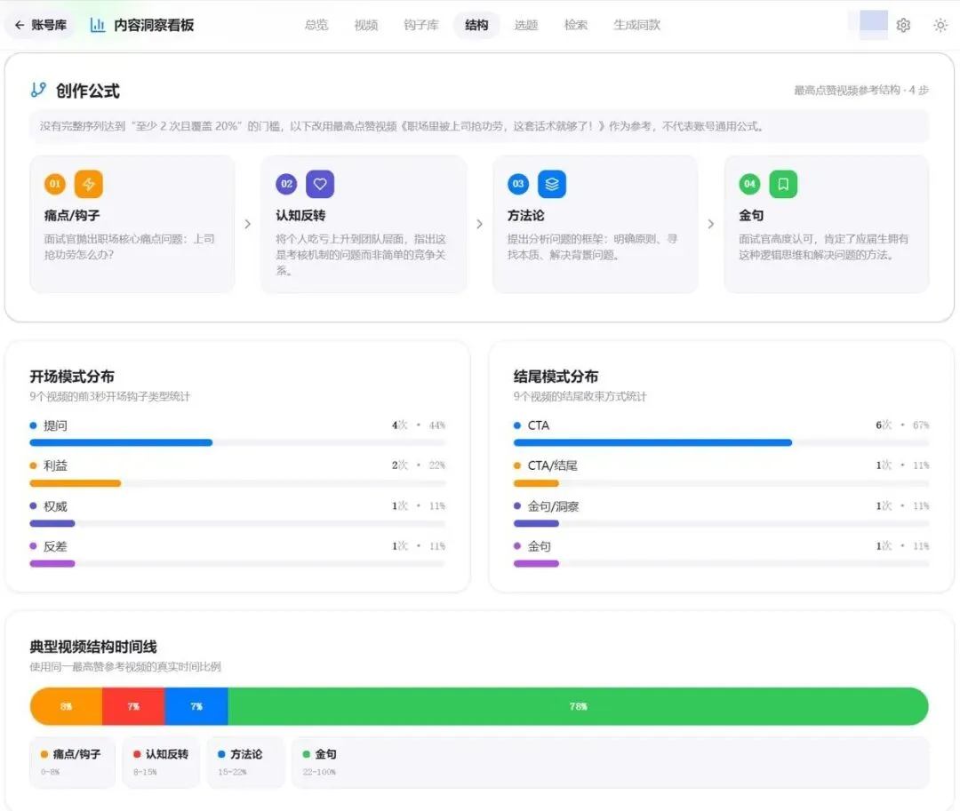Viewport: 960px width, 811px height.
Task: Click the orange lightning icon for 痛点/钩子
Action: point(89,184)
